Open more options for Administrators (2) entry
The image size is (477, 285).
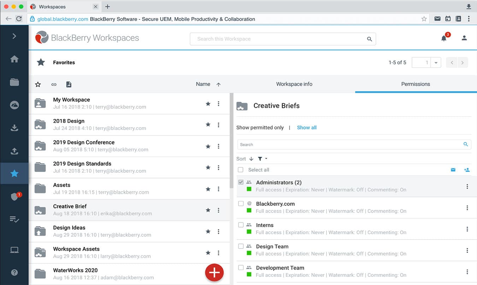click(x=467, y=186)
